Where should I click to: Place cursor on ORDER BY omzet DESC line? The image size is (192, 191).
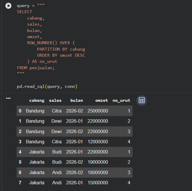point(61,55)
